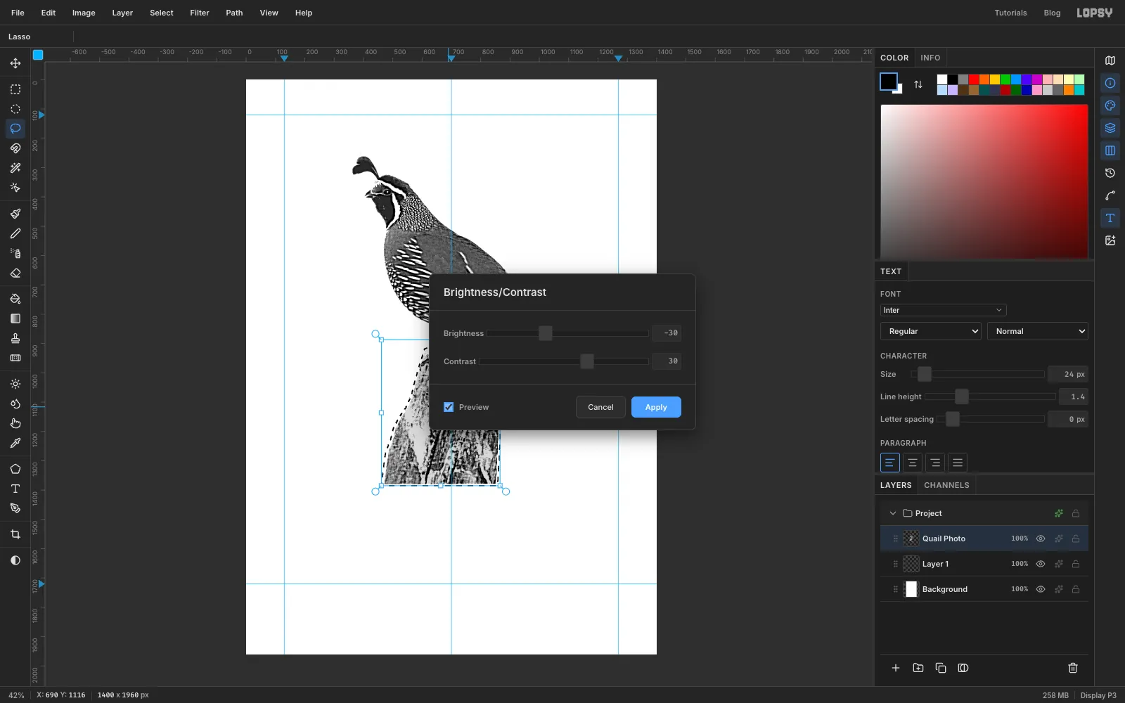The width and height of the screenshot is (1125, 703).
Task: Select the Polygon shape tool
Action: pos(15,469)
